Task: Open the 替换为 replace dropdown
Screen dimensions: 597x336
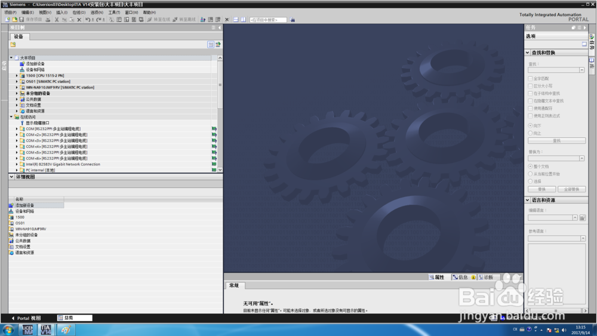Action: click(x=581, y=158)
